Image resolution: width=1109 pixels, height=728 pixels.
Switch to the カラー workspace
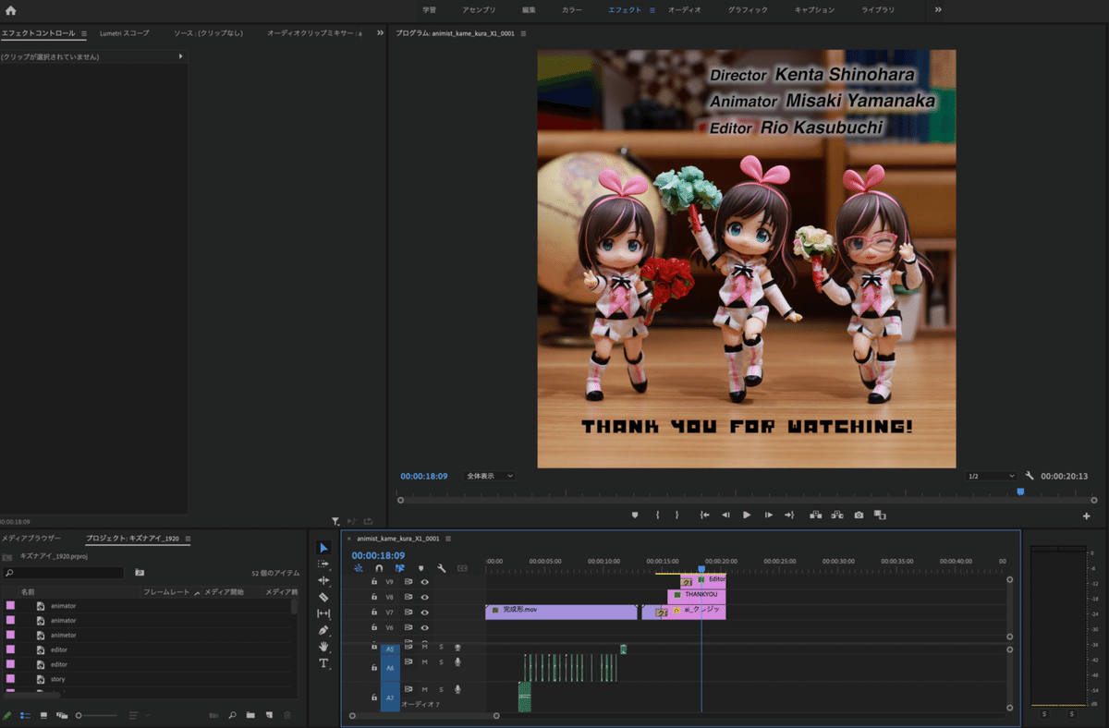pyautogui.click(x=572, y=9)
